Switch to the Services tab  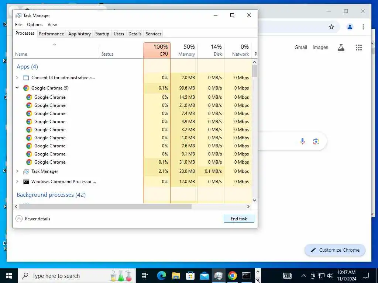153,34
